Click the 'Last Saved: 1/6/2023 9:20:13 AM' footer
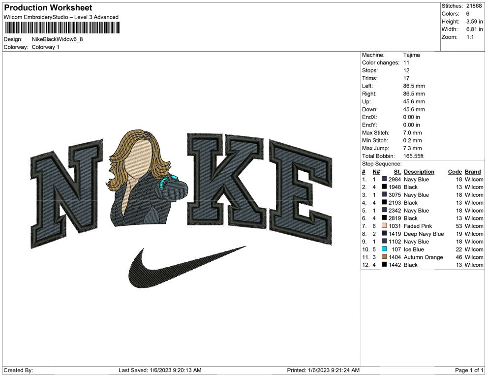 (x=160, y=370)
